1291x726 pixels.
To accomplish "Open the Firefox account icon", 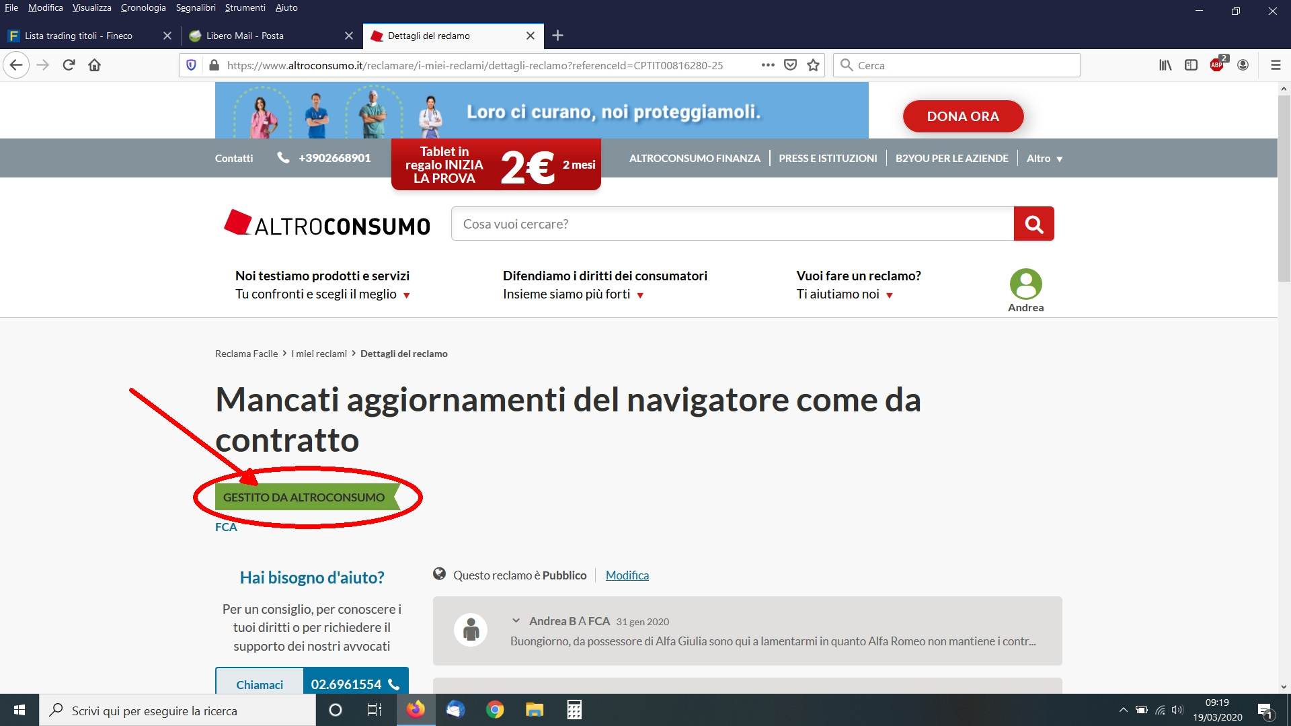I will (x=1243, y=65).
